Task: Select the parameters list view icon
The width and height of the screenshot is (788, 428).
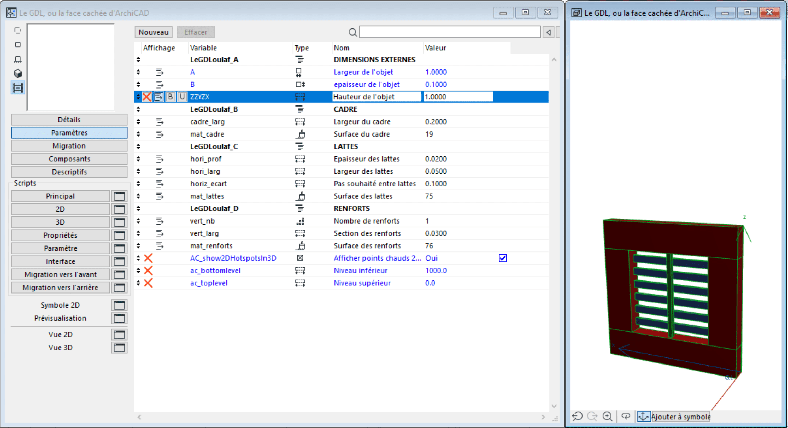Action: click(x=18, y=88)
